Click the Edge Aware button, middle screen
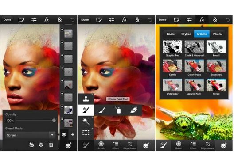This screenshot has width=234, height=167. pyautogui.click(x=130, y=145)
